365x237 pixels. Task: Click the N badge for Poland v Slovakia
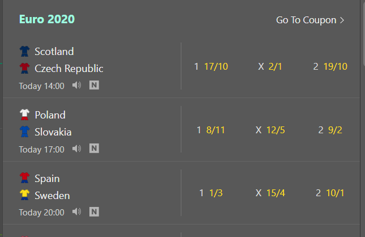[94, 149]
